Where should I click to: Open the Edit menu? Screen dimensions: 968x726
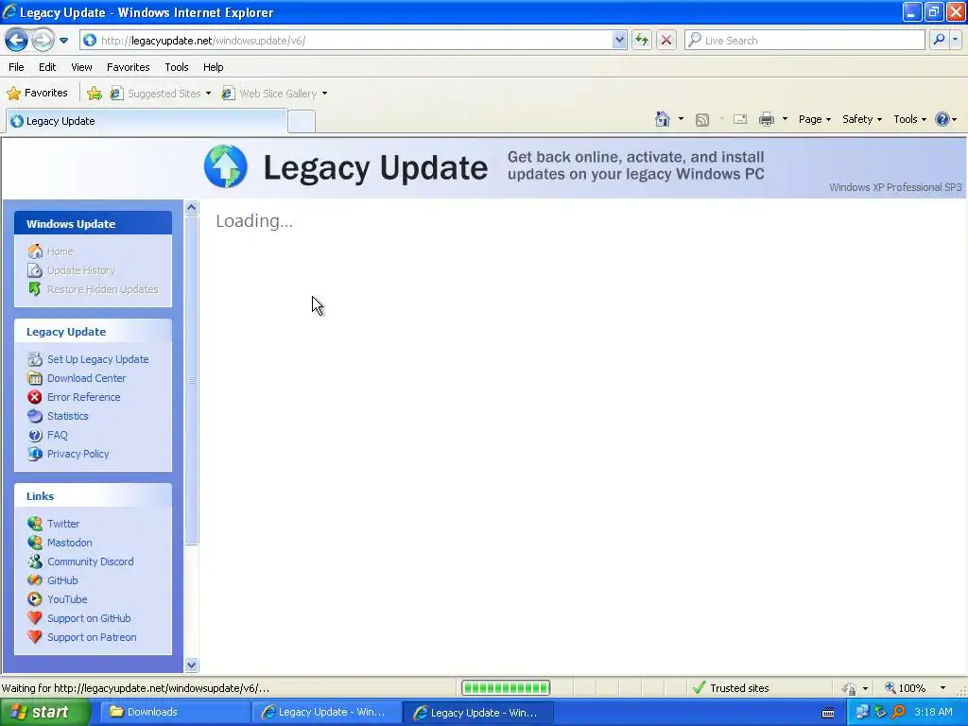tap(47, 67)
